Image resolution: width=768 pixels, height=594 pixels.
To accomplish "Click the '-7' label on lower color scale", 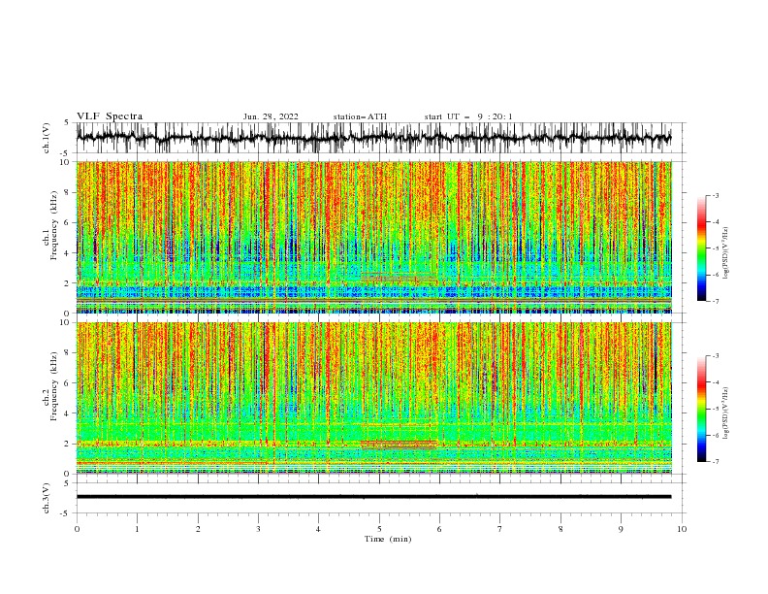I will click(x=716, y=462).
